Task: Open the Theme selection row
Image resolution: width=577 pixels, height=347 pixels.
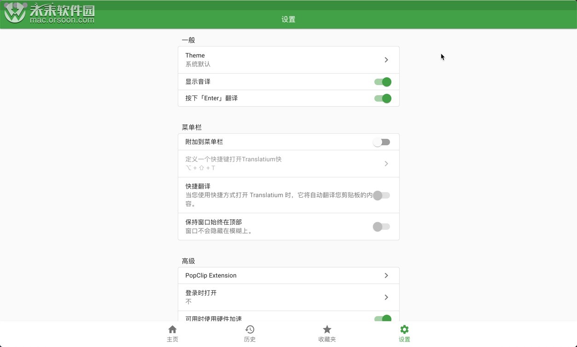Action: [288, 59]
